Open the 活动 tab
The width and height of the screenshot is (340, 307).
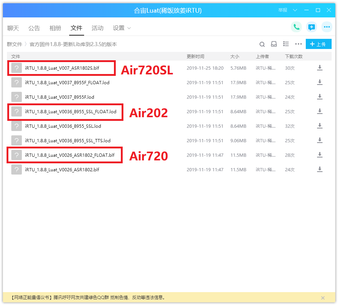(97, 28)
